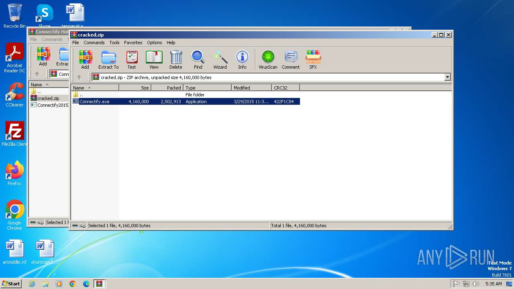Open CCleaner desktop shortcut

[x=14, y=95]
